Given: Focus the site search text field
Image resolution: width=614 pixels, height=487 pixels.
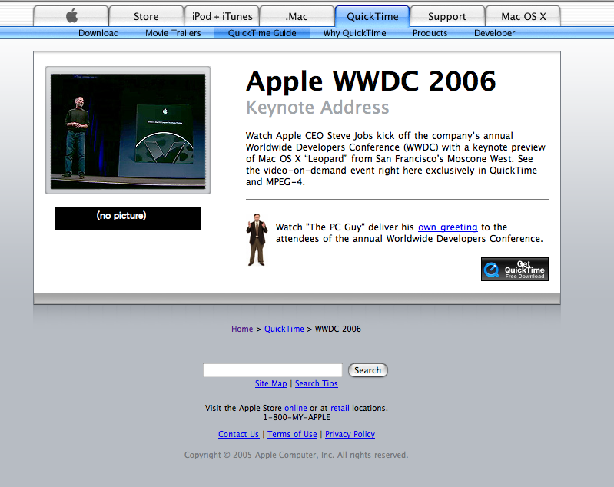Looking at the screenshot, I should [273, 370].
